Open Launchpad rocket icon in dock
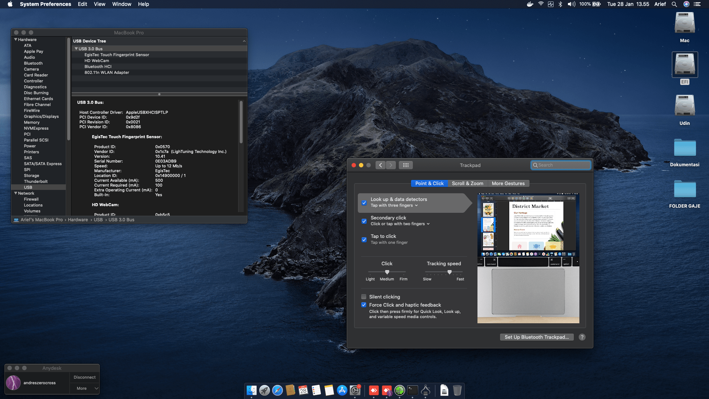This screenshot has width=709, height=399. (x=264, y=390)
